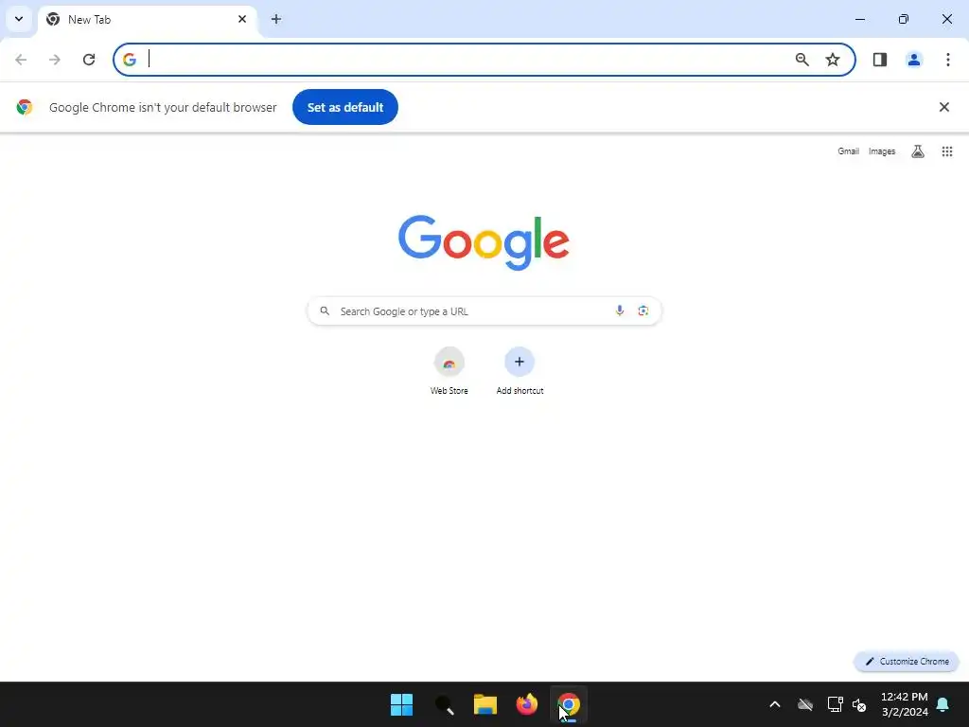969x727 pixels.
Task: Open Chrome's three-dot menu
Action: (948, 60)
